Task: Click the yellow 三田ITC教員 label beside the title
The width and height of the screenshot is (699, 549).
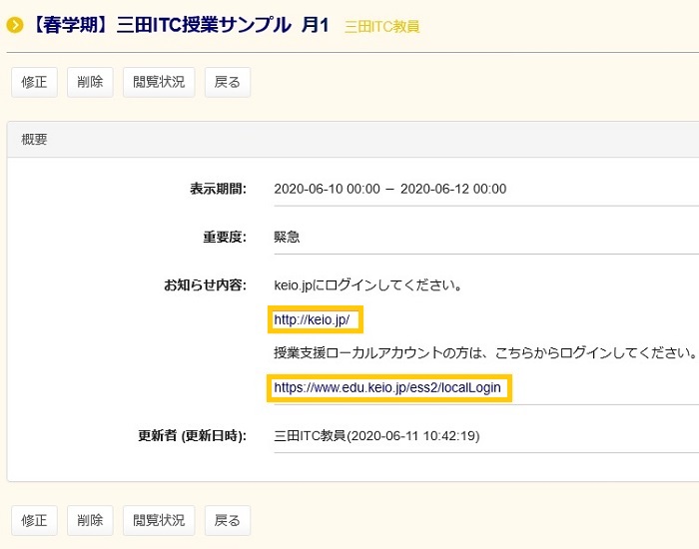Action: (x=381, y=27)
